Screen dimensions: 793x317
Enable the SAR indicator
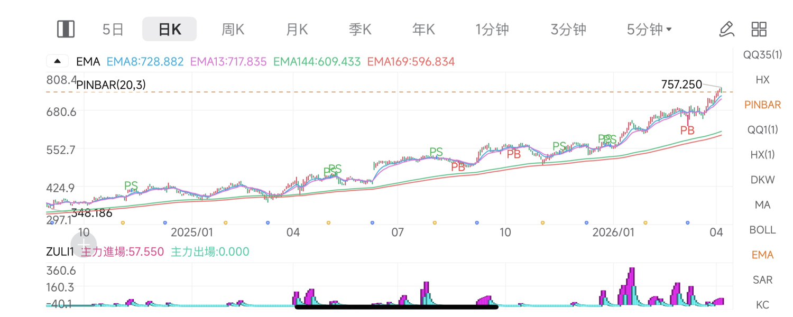coord(762,279)
